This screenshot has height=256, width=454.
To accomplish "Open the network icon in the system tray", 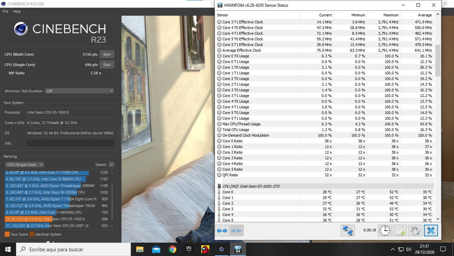I will (401, 249).
